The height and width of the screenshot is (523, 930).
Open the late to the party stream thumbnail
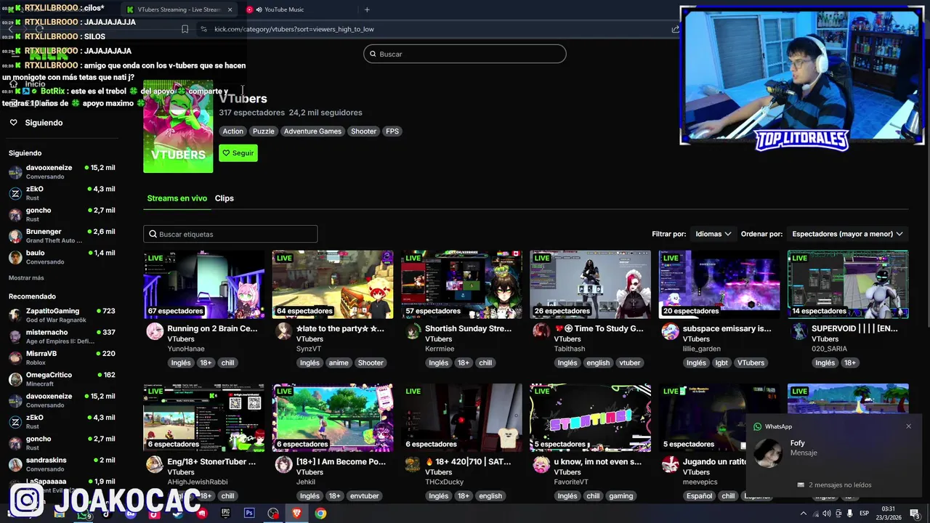[x=333, y=285]
